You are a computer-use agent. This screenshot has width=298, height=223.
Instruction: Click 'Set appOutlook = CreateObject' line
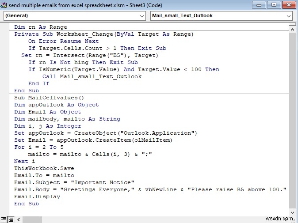pyautogui.click(x=106, y=133)
